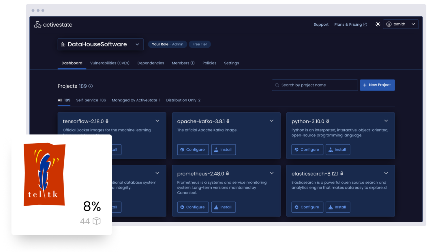Click the search magnifier in the project search box
The width and height of the screenshot is (443, 252).
coord(277,85)
